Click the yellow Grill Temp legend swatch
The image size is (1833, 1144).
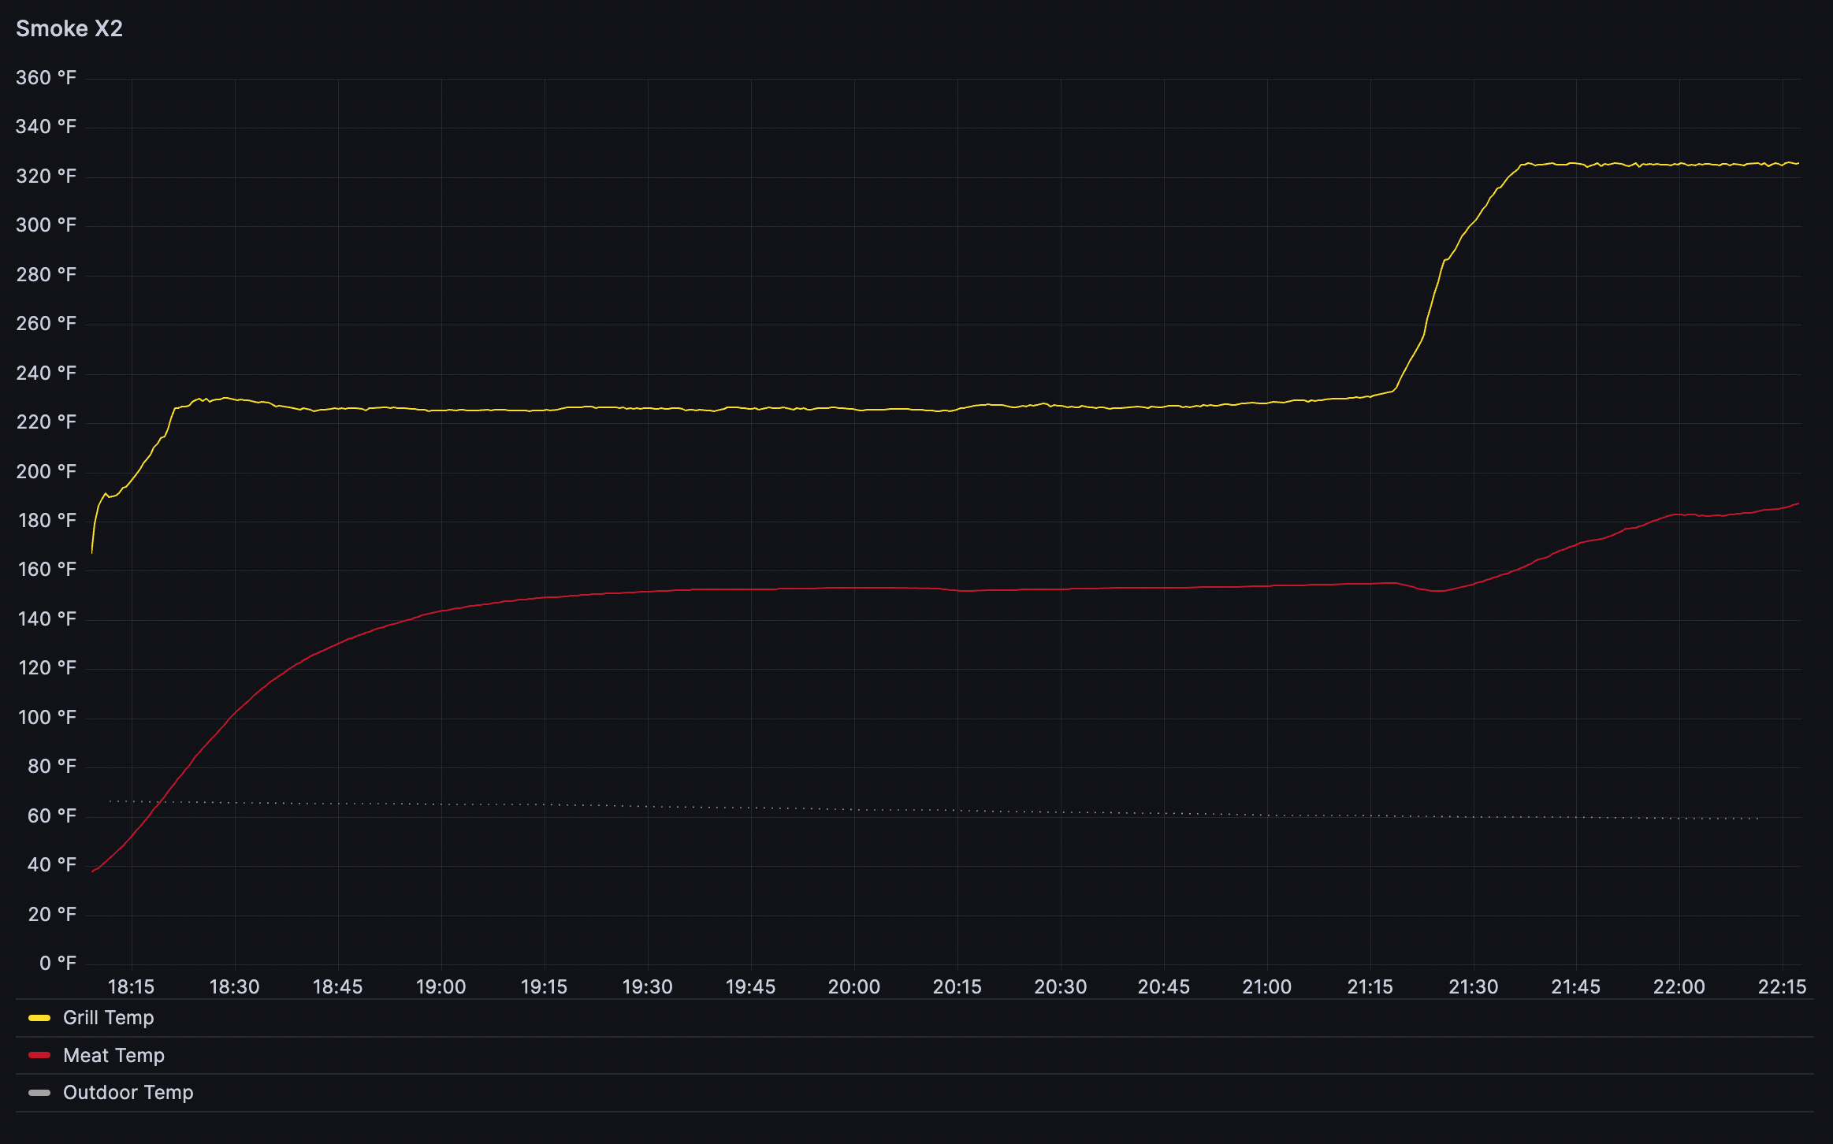[39, 1017]
